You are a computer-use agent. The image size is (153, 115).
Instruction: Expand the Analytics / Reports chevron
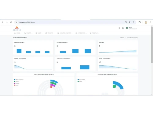coord(72,33)
